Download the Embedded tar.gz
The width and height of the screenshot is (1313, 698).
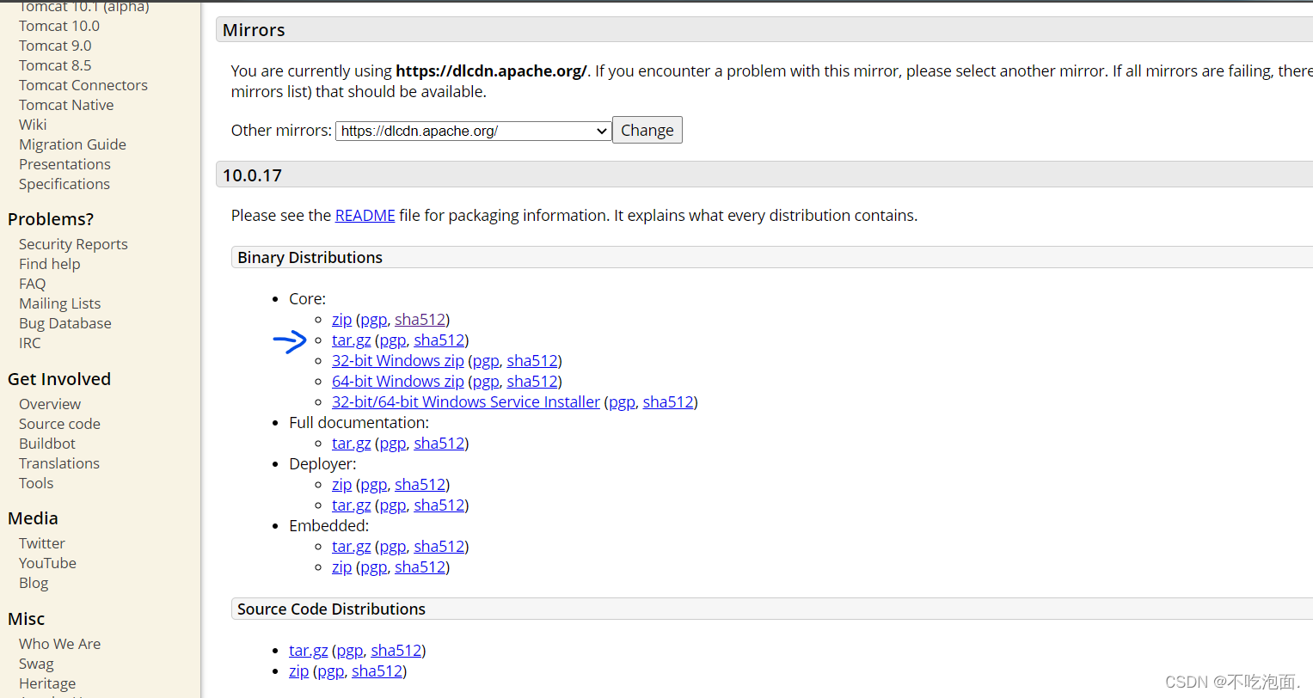(x=352, y=547)
